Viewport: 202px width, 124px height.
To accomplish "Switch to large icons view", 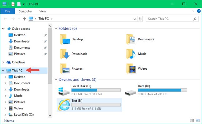I will (x=198, y=121).
